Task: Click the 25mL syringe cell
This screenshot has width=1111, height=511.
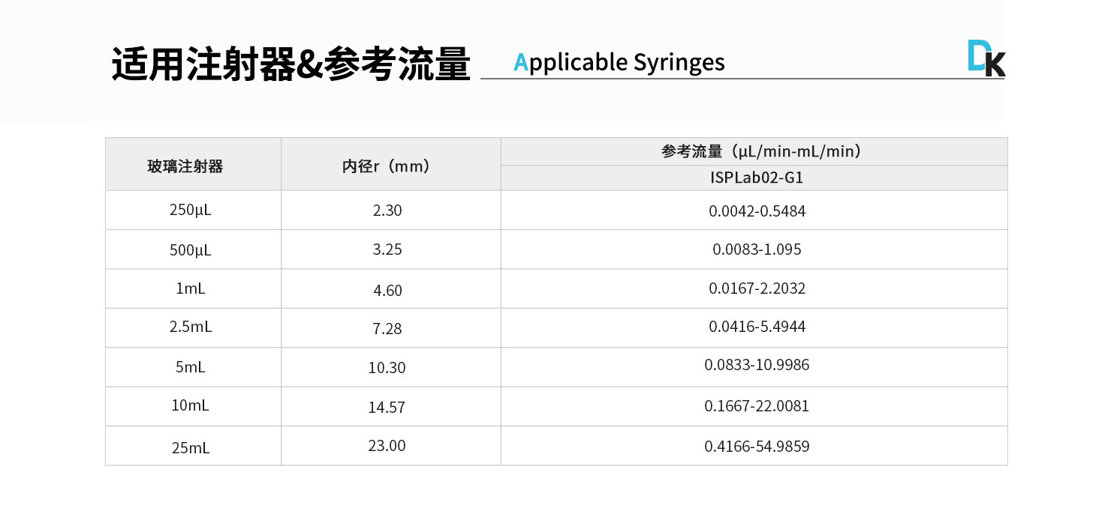Action: (x=191, y=448)
